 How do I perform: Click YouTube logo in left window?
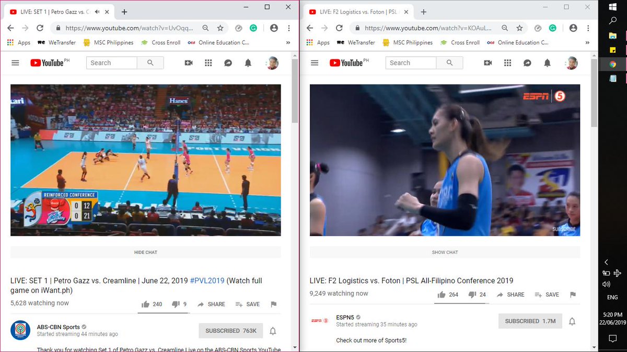tap(47, 63)
